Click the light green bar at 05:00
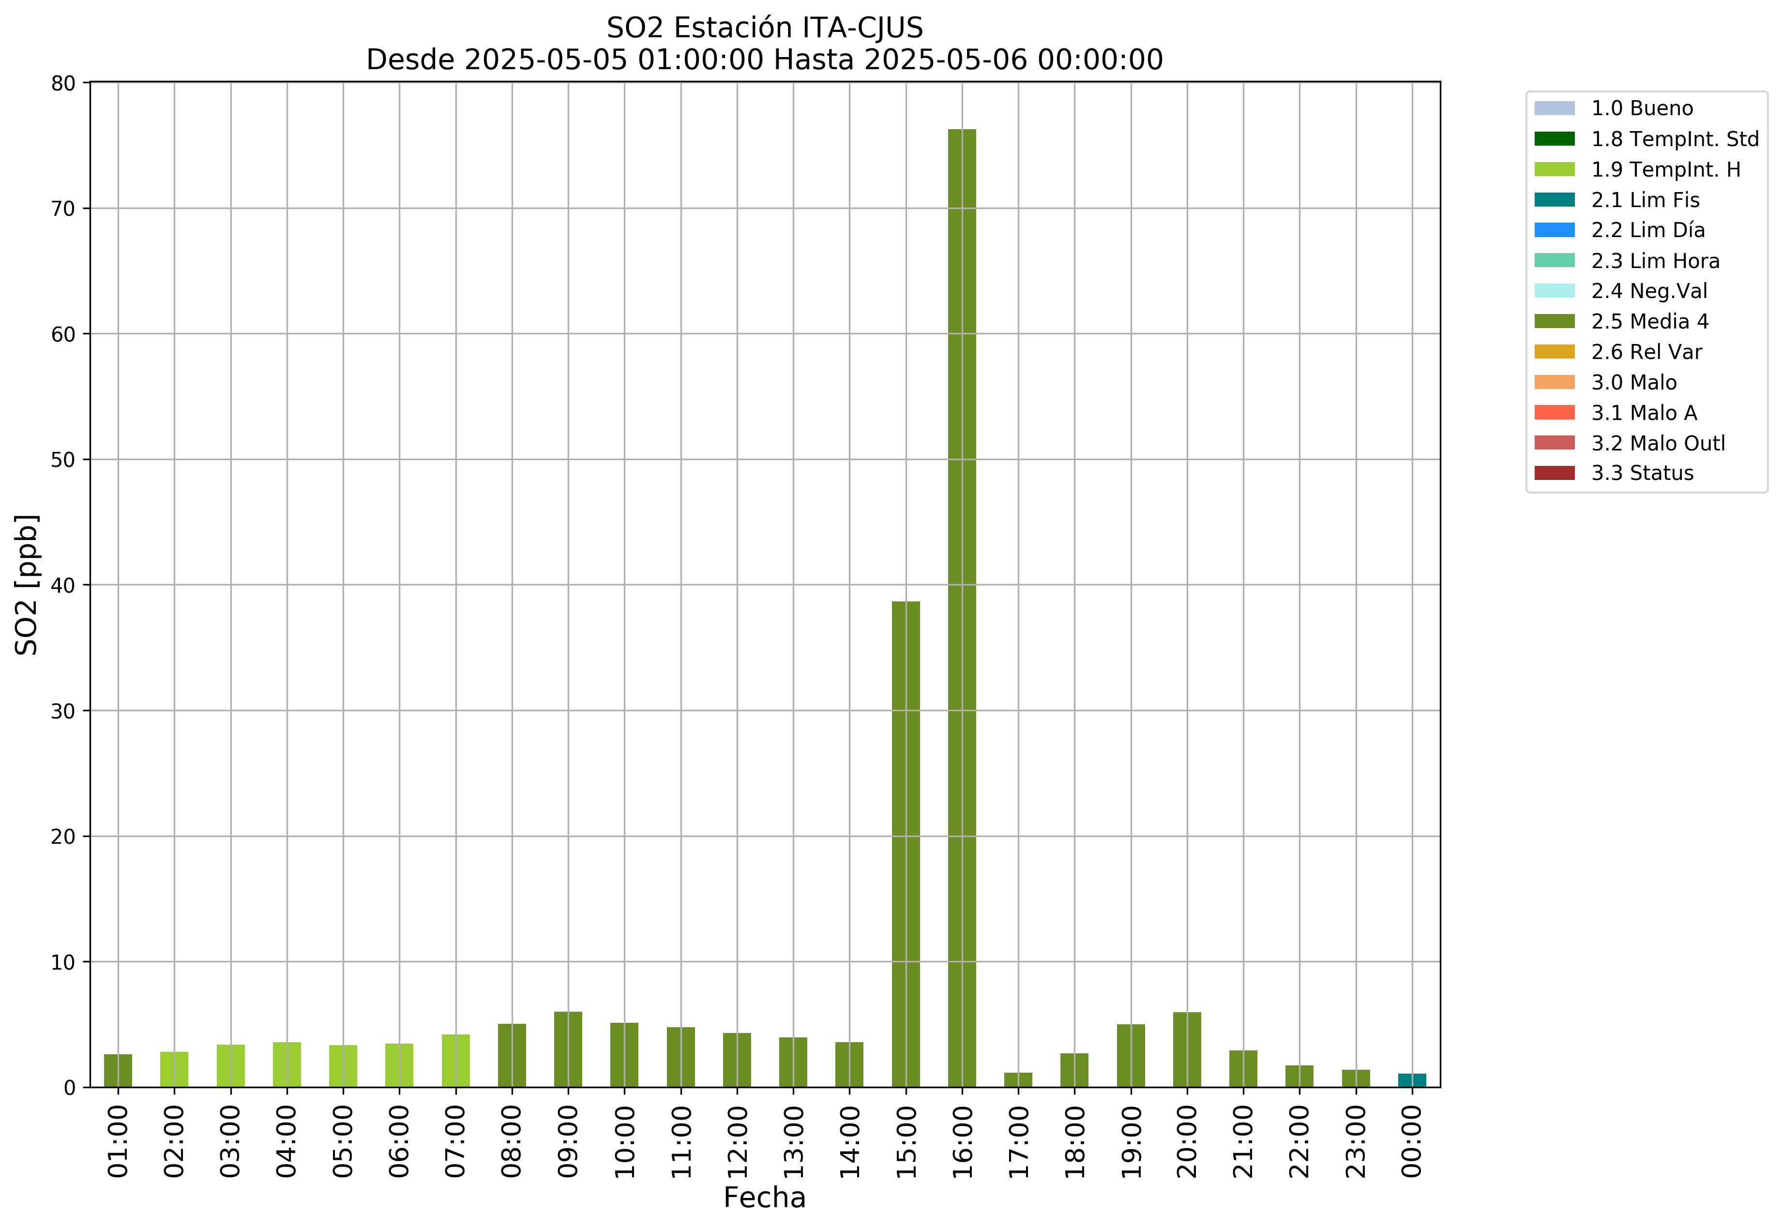Screen dimensions: 1782x1227 pos(343,1066)
